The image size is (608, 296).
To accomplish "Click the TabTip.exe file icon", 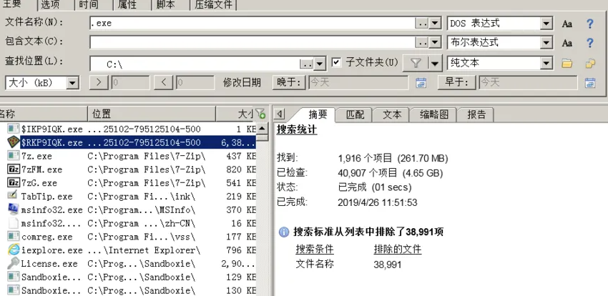I will click(14, 196).
